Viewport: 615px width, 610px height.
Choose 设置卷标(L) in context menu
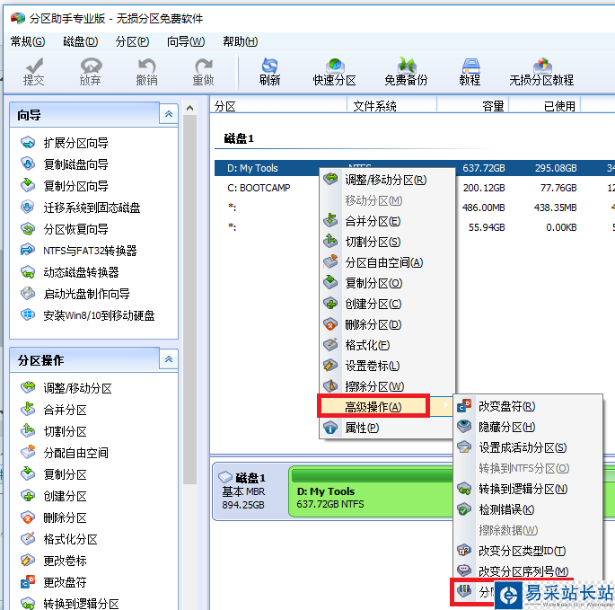(x=387, y=366)
